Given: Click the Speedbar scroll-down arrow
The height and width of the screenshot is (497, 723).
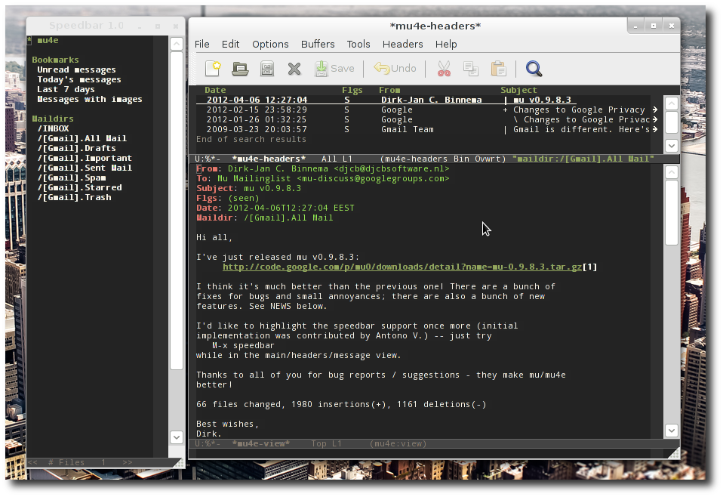Looking at the screenshot, I should point(176,437).
